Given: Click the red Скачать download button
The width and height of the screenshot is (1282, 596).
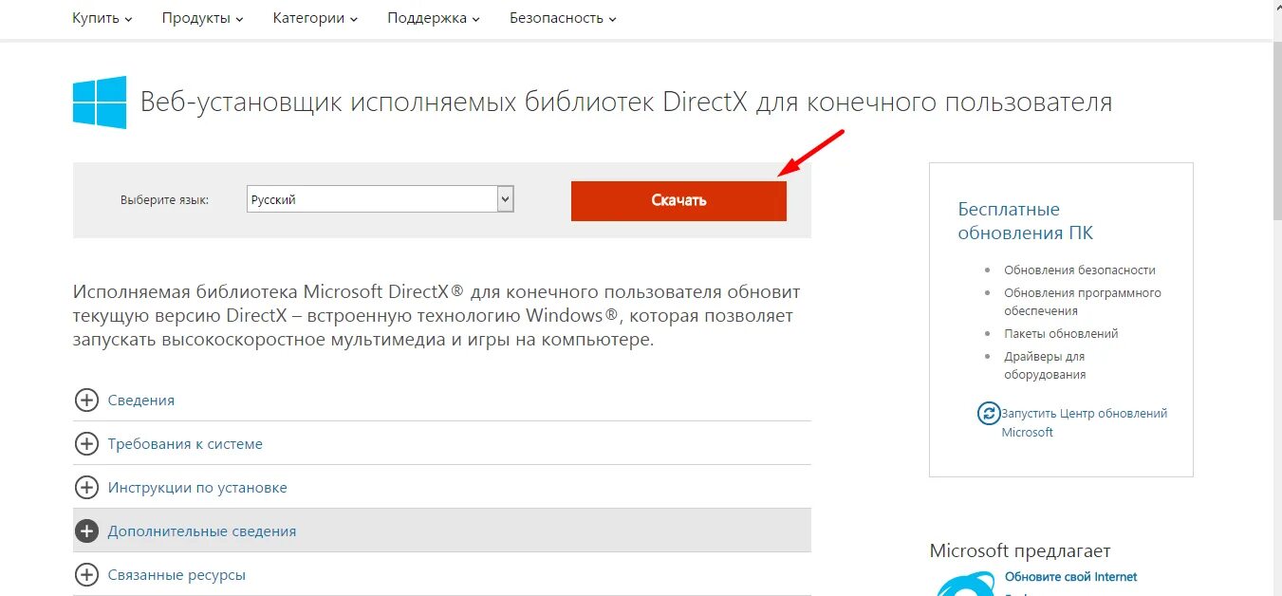Looking at the screenshot, I should coord(678,200).
